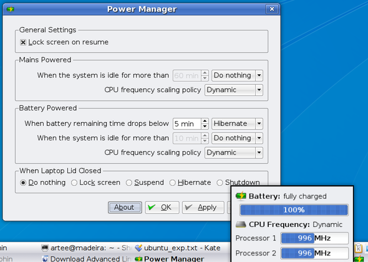Click the green checkmark icon on OK
Image resolution: width=368 pixels, height=262 pixels.
pos(152,207)
